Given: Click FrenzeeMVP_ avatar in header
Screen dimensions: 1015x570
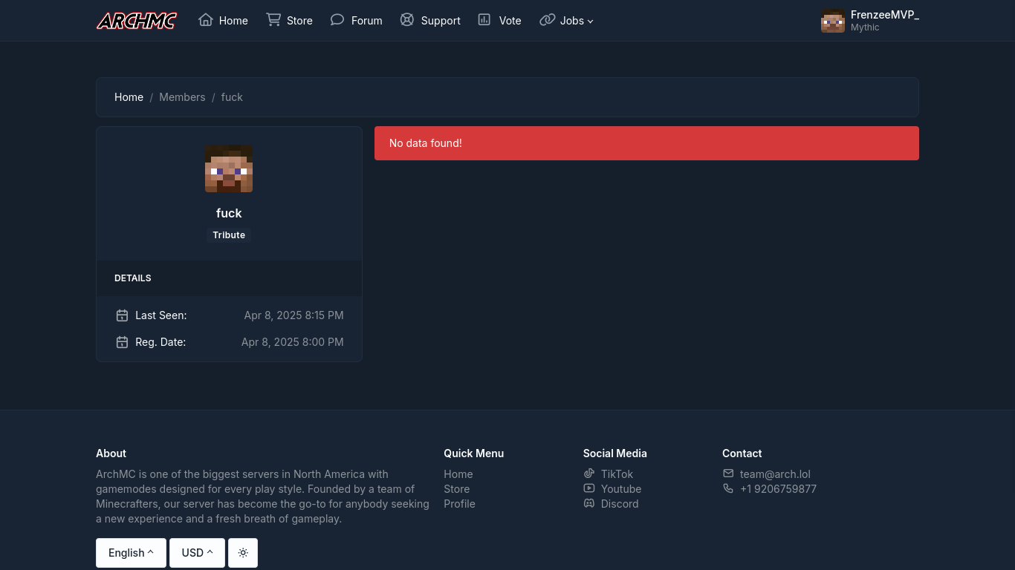Looking at the screenshot, I should pyautogui.click(x=833, y=21).
